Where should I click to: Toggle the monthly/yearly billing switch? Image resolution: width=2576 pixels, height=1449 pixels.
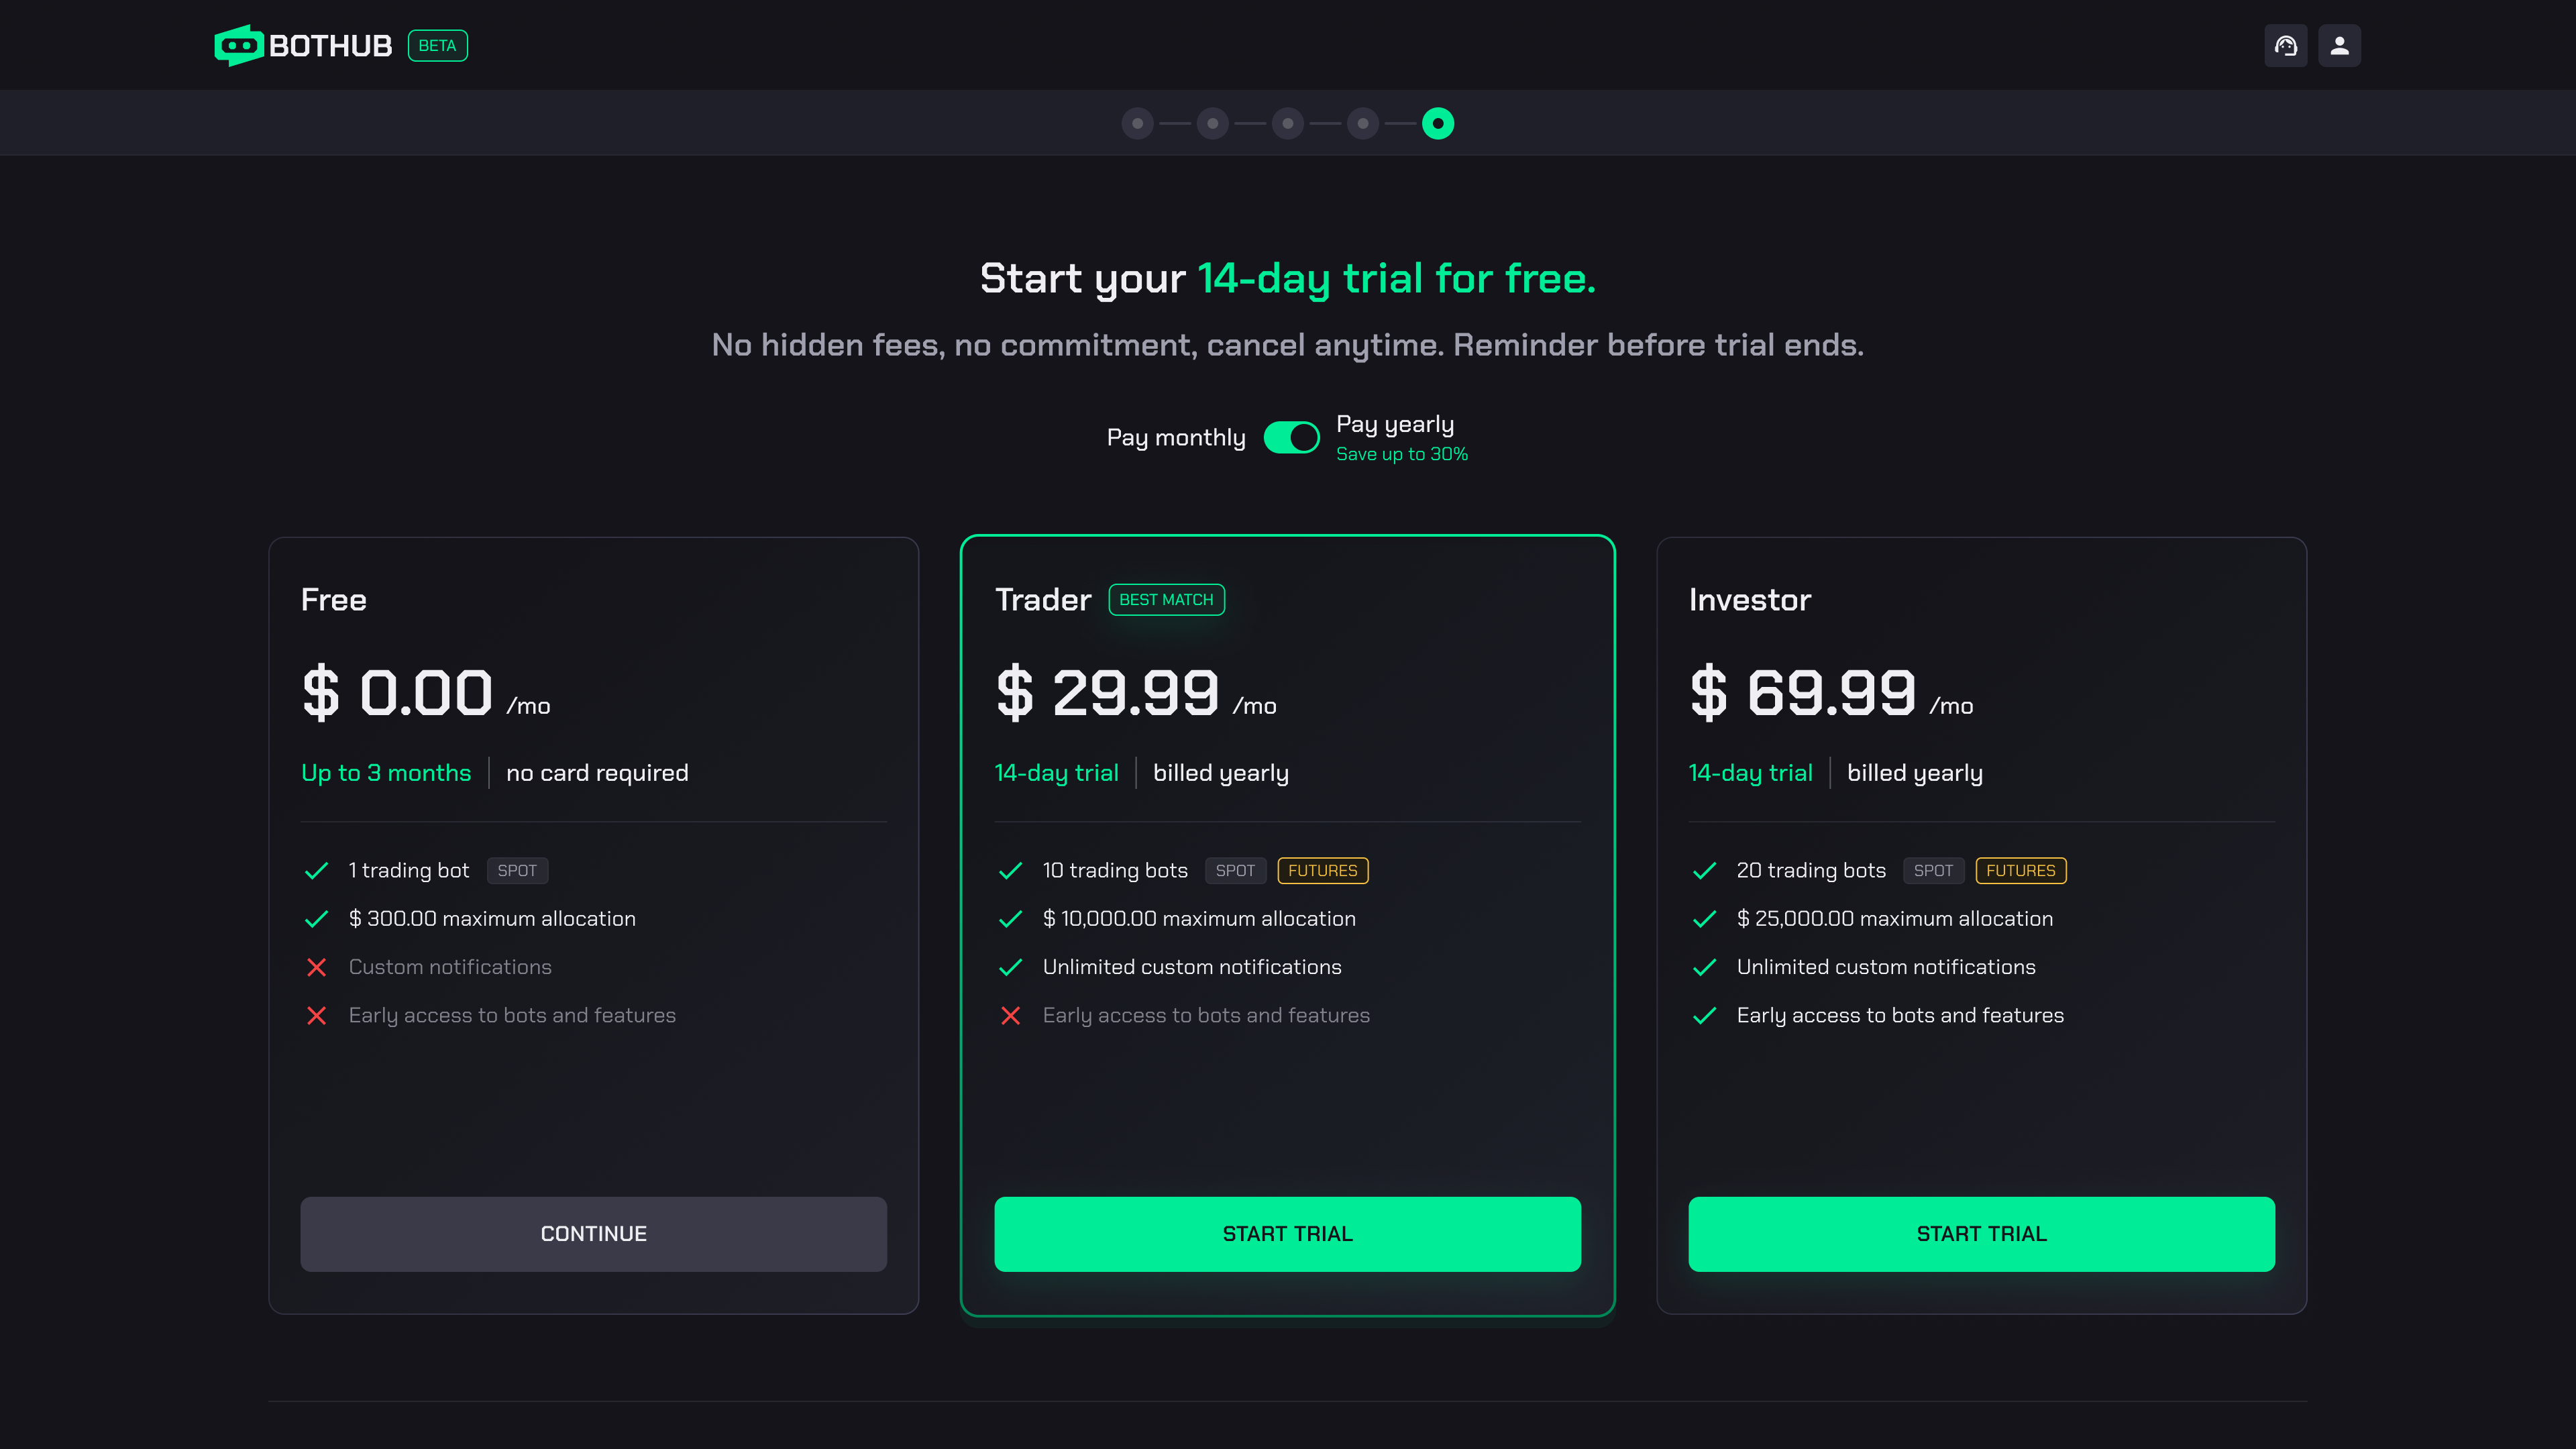(1291, 438)
